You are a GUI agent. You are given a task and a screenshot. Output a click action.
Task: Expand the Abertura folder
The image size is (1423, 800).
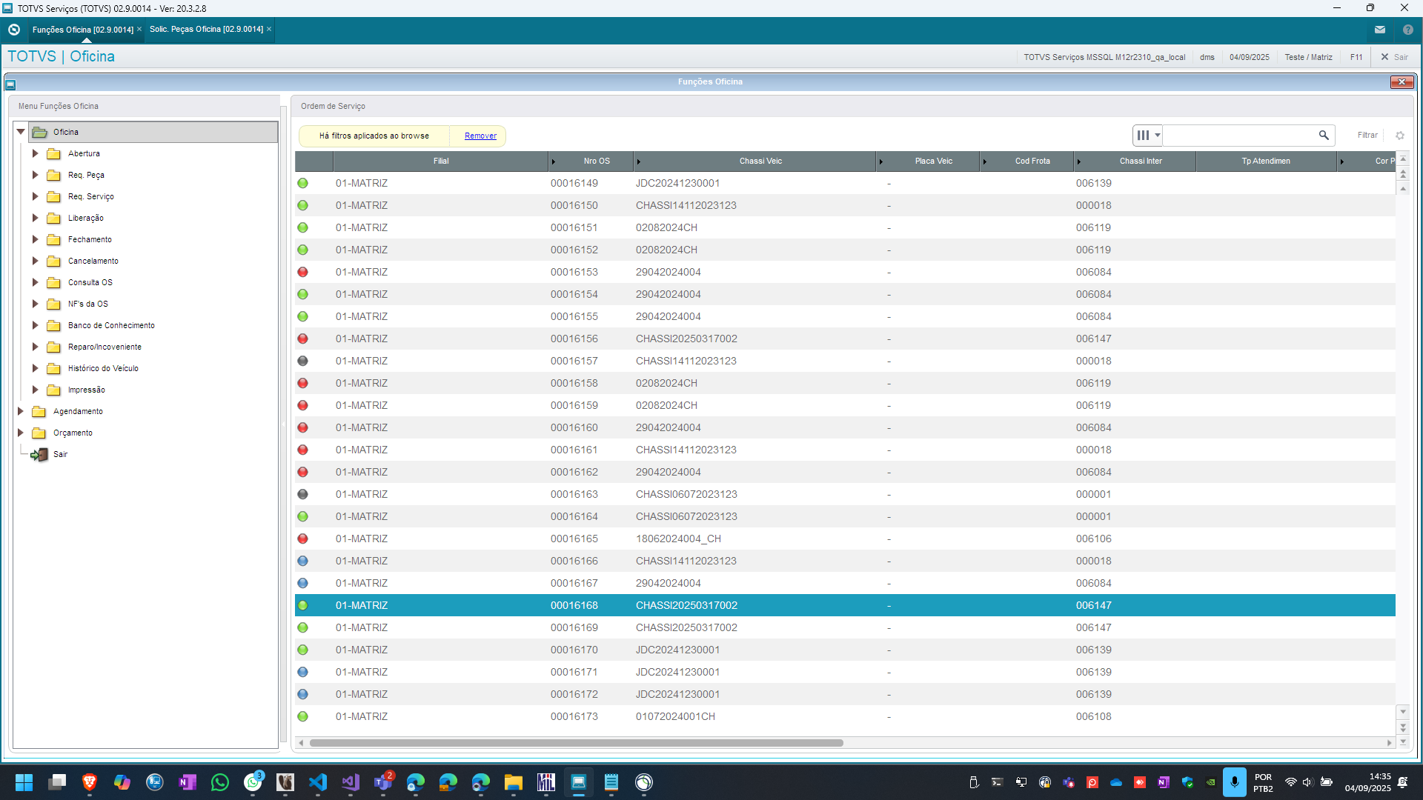point(35,154)
